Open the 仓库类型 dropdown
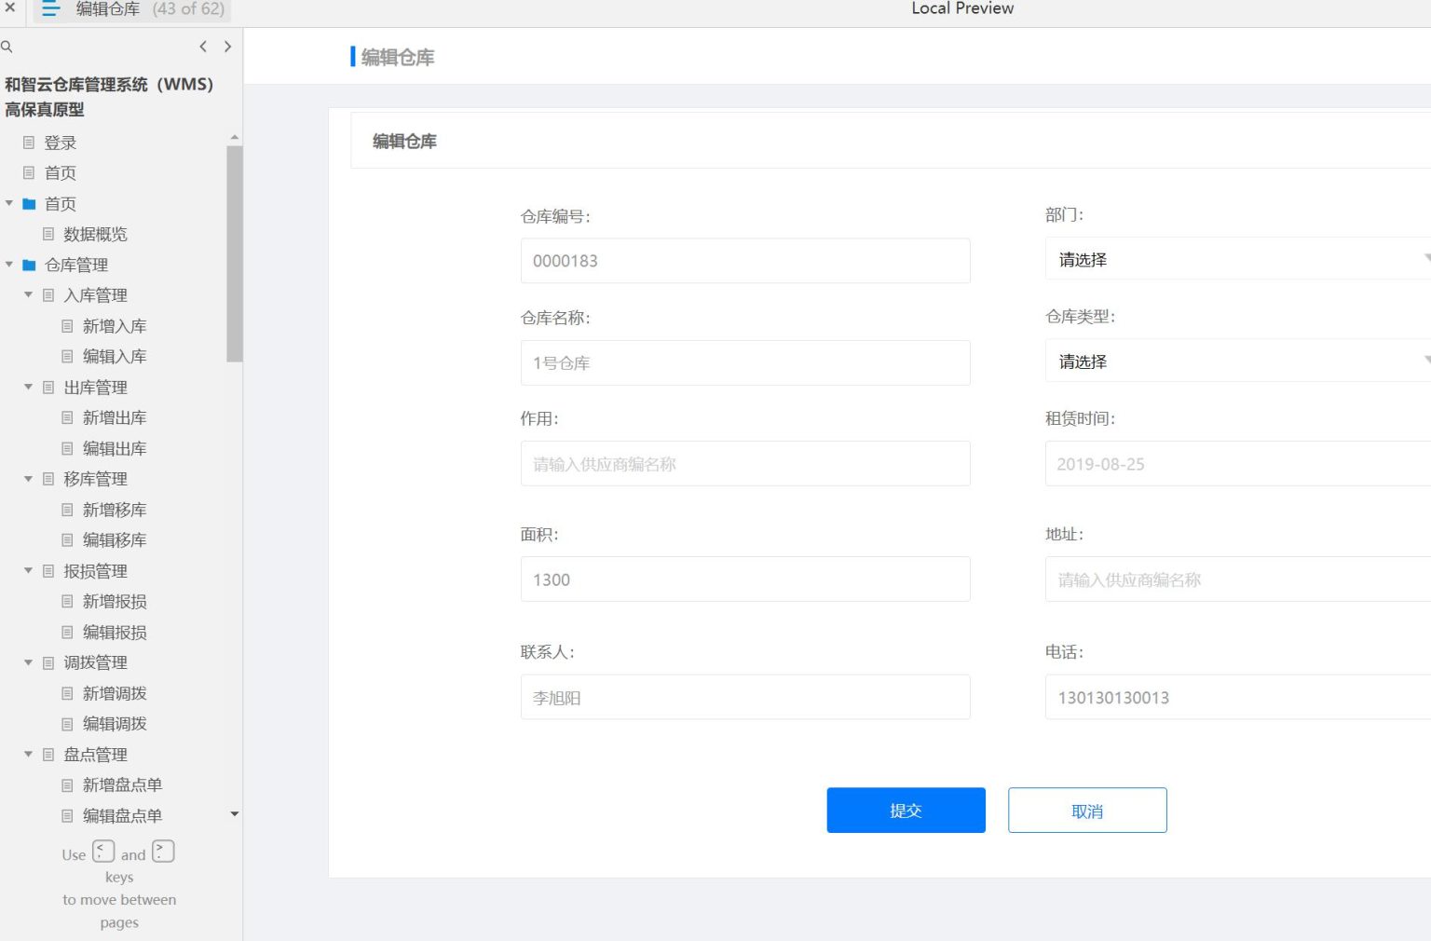This screenshot has width=1431, height=941. pyautogui.click(x=1237, y=361)
